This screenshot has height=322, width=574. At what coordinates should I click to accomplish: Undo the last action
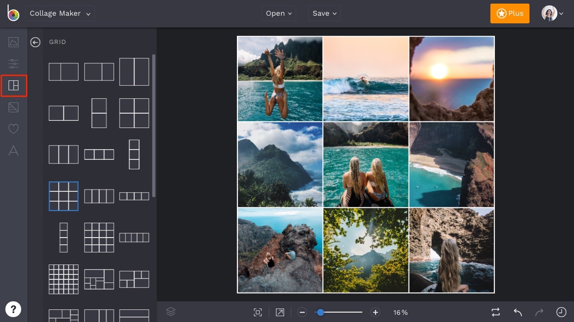point(517,312)
